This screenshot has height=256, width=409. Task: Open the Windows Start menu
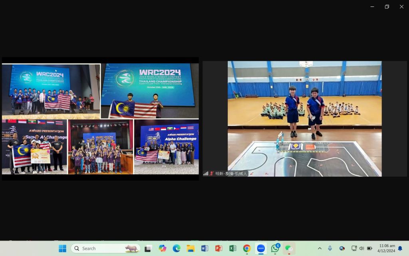point(62,248)
